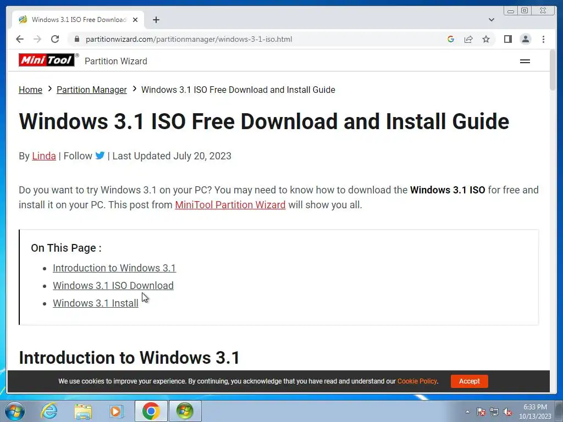Open Windows Explorer from the taskbar
Screen dimensions: 563x422
(83, 412)
